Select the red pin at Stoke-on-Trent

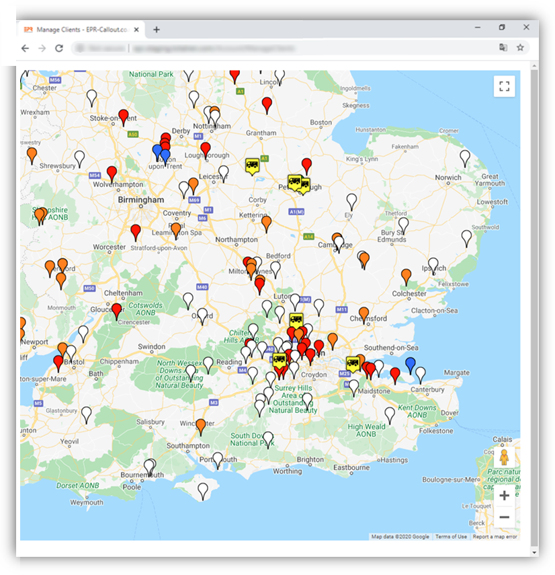point(124,117)
